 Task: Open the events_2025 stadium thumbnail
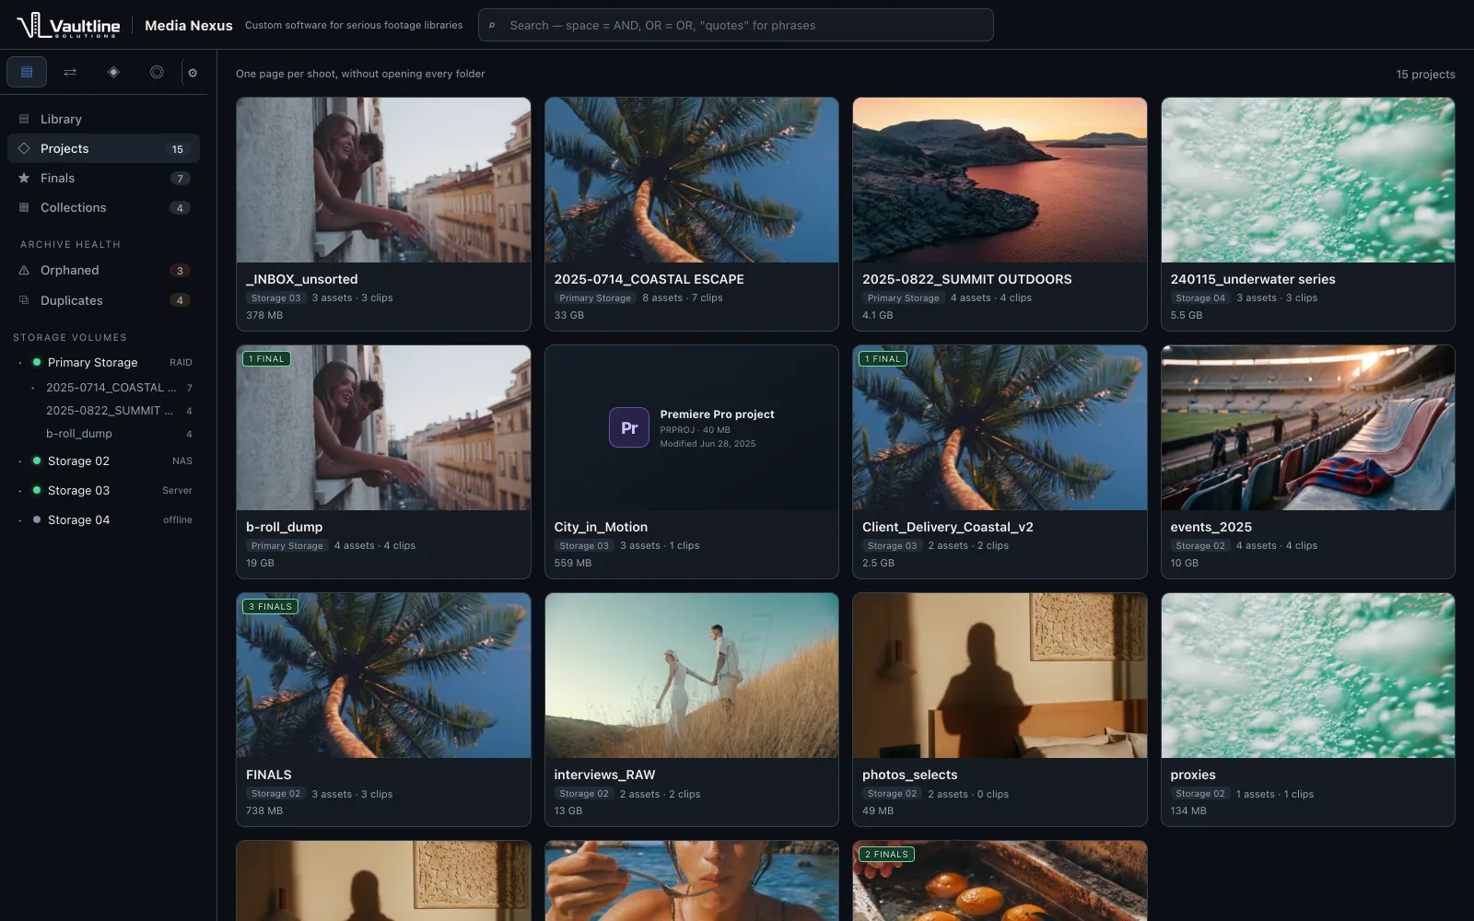[x=1308, y=427]
